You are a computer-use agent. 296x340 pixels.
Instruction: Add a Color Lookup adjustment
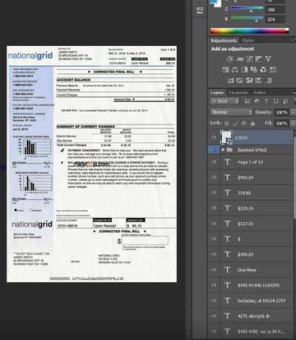pos(273,70)
